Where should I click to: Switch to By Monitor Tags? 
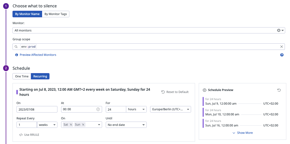(56, 14)
